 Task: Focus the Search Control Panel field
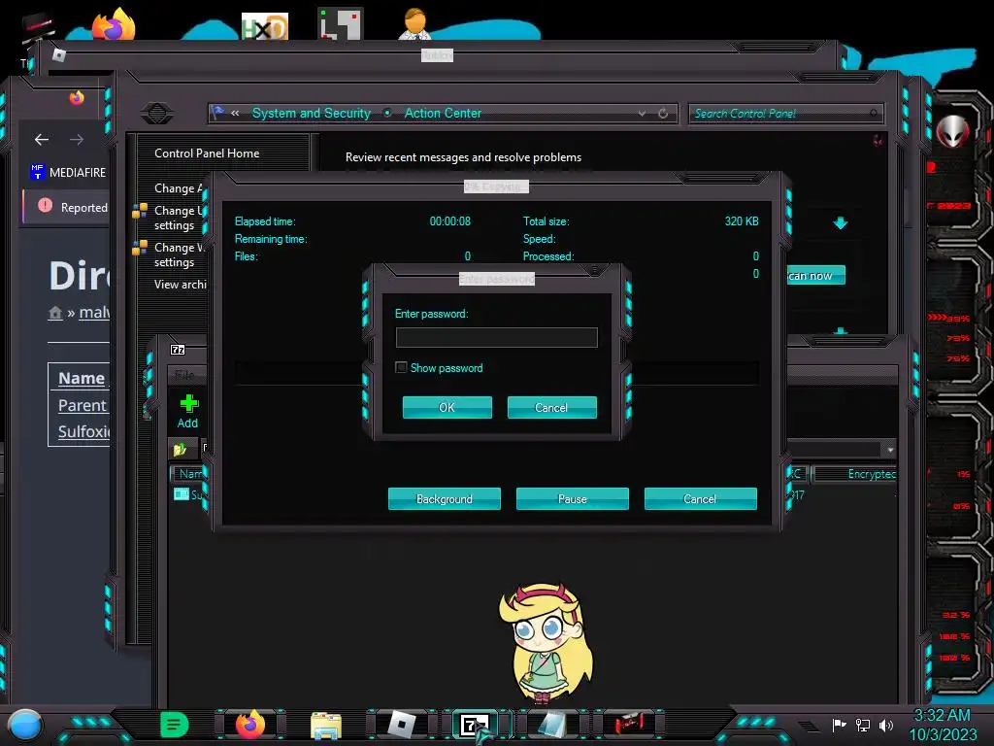784,114
